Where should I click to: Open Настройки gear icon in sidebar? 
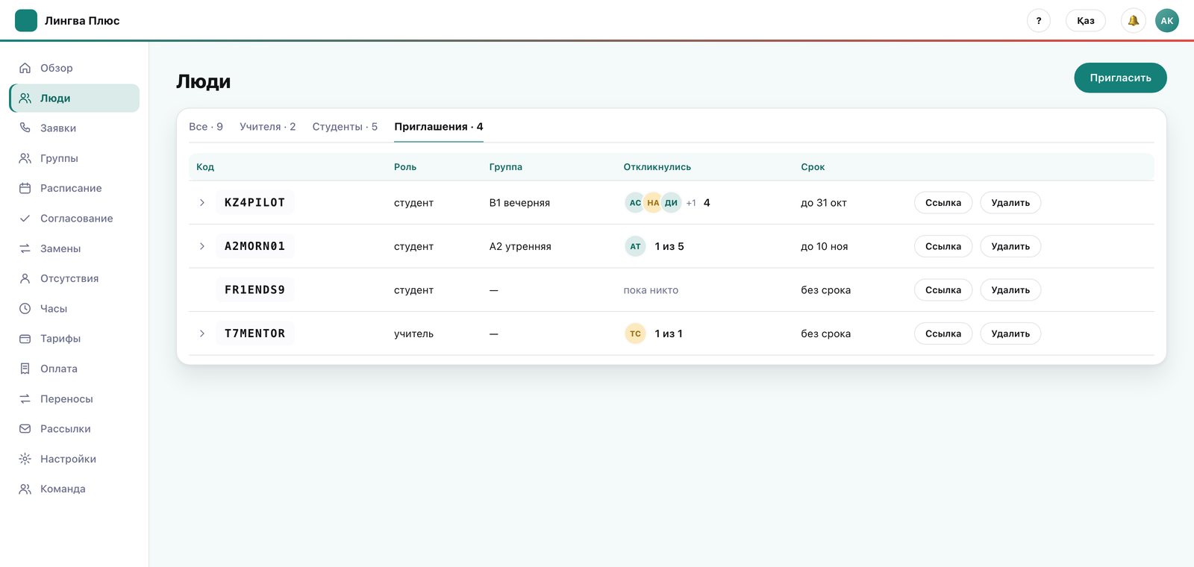tap(25, 459)
